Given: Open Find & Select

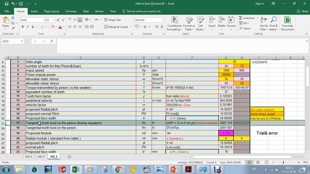Looking at the screenshot, I should point(274,24).
